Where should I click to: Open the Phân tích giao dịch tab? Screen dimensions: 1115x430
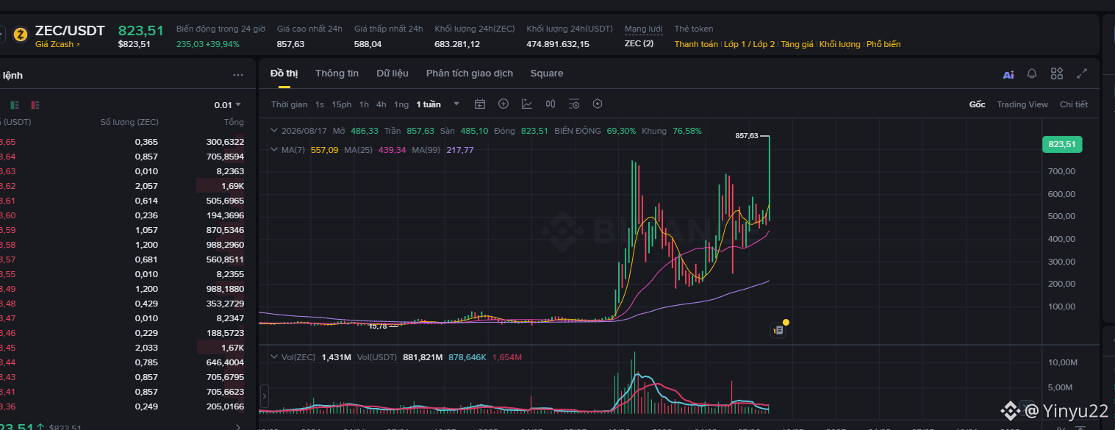point(470,74)
